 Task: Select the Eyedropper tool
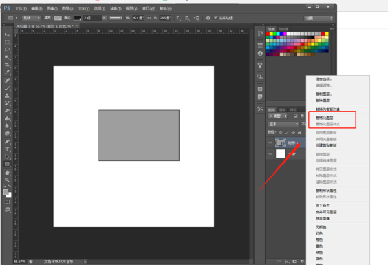tap(7, 72)
